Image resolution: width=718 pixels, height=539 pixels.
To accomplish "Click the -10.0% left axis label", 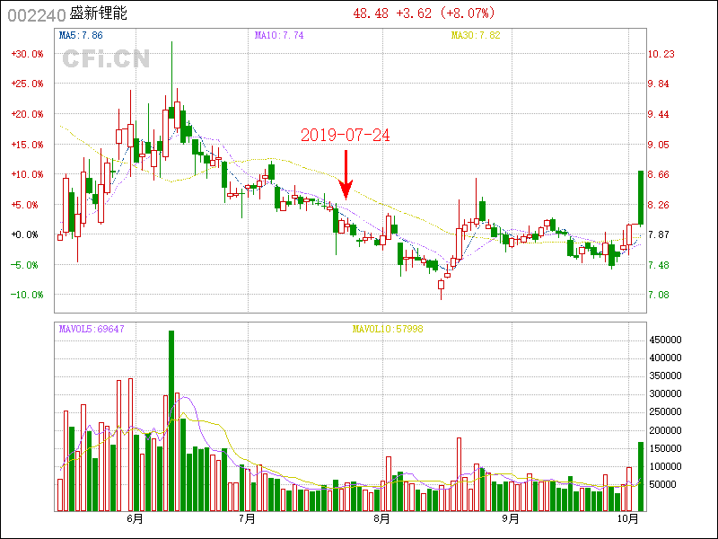I will (27, 295).
